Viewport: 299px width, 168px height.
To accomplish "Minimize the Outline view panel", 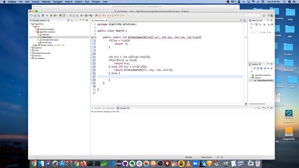I will [268, 64].
